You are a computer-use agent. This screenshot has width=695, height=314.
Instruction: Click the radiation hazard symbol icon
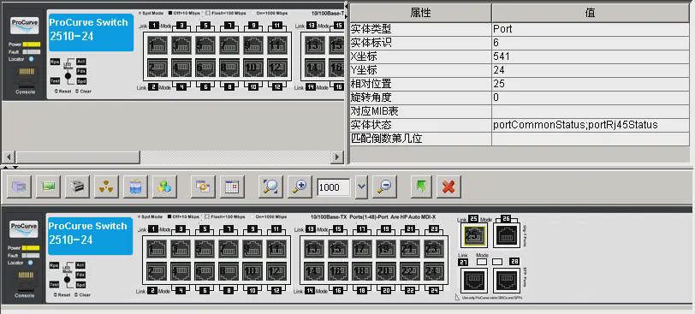tap(106, 187)
